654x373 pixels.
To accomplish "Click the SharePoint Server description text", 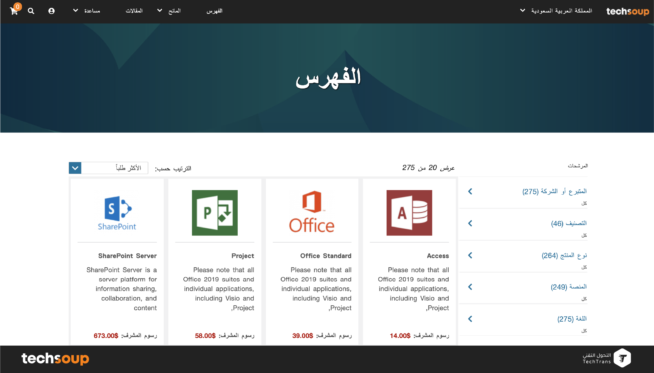I will 122,289.
